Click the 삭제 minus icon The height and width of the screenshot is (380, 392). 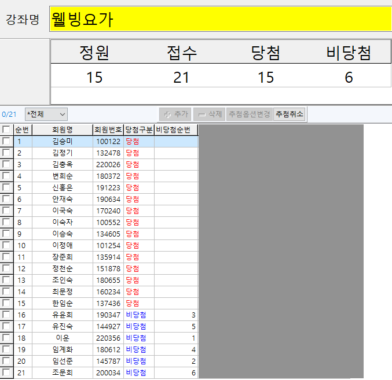(202, 115)
